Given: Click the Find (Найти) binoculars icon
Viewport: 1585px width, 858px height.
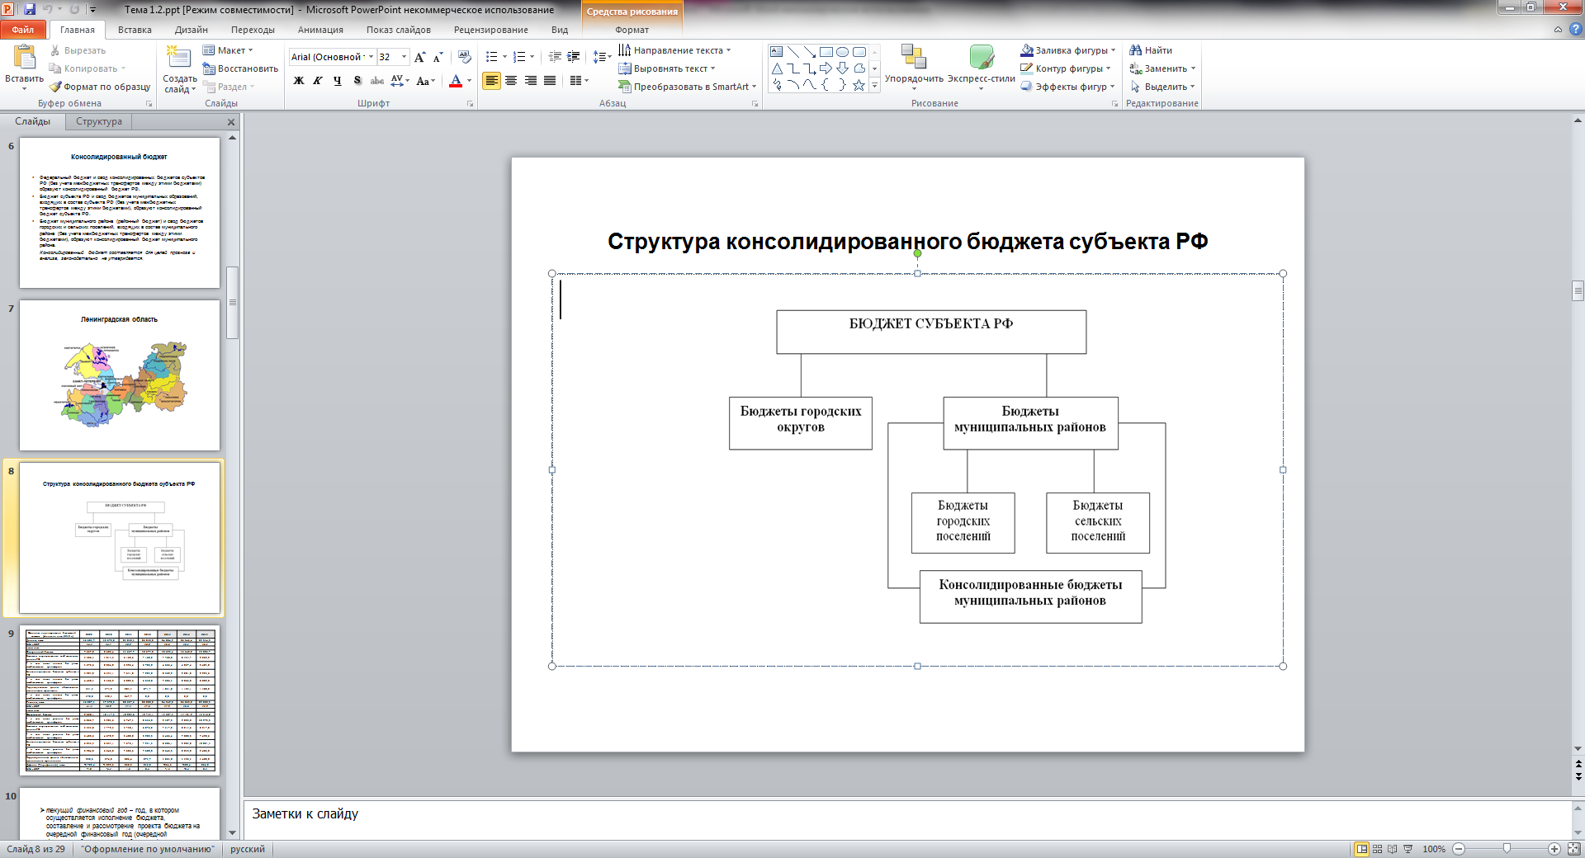Looking at the screenshot, I should (x=1136, y=50).
